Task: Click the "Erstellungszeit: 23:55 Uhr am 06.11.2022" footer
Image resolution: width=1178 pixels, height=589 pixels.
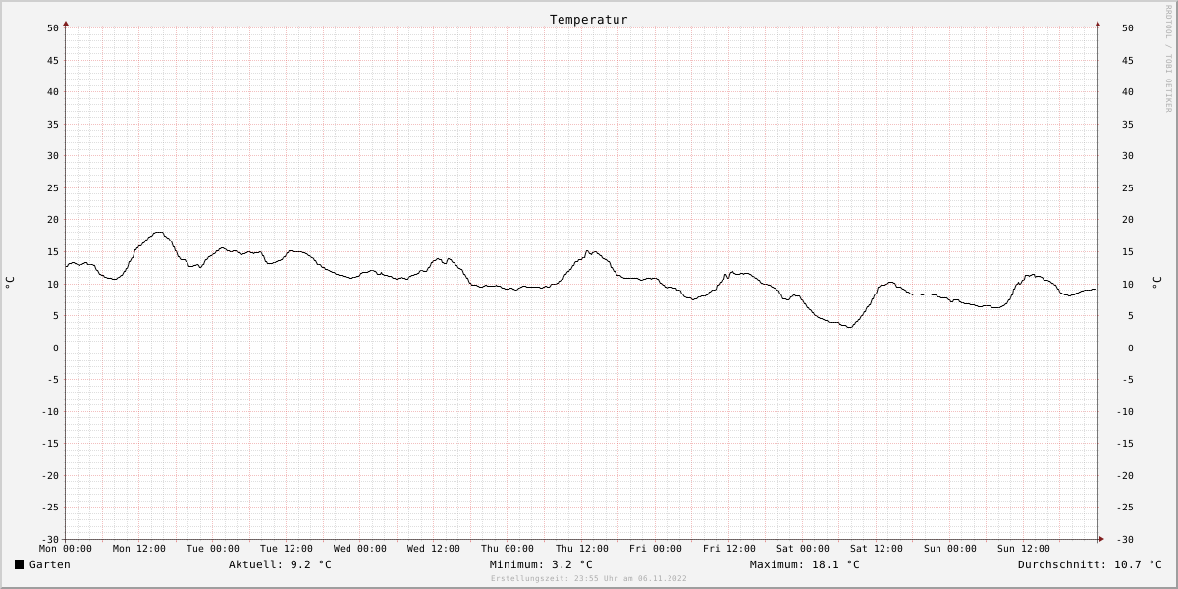Action: [589, 579]
